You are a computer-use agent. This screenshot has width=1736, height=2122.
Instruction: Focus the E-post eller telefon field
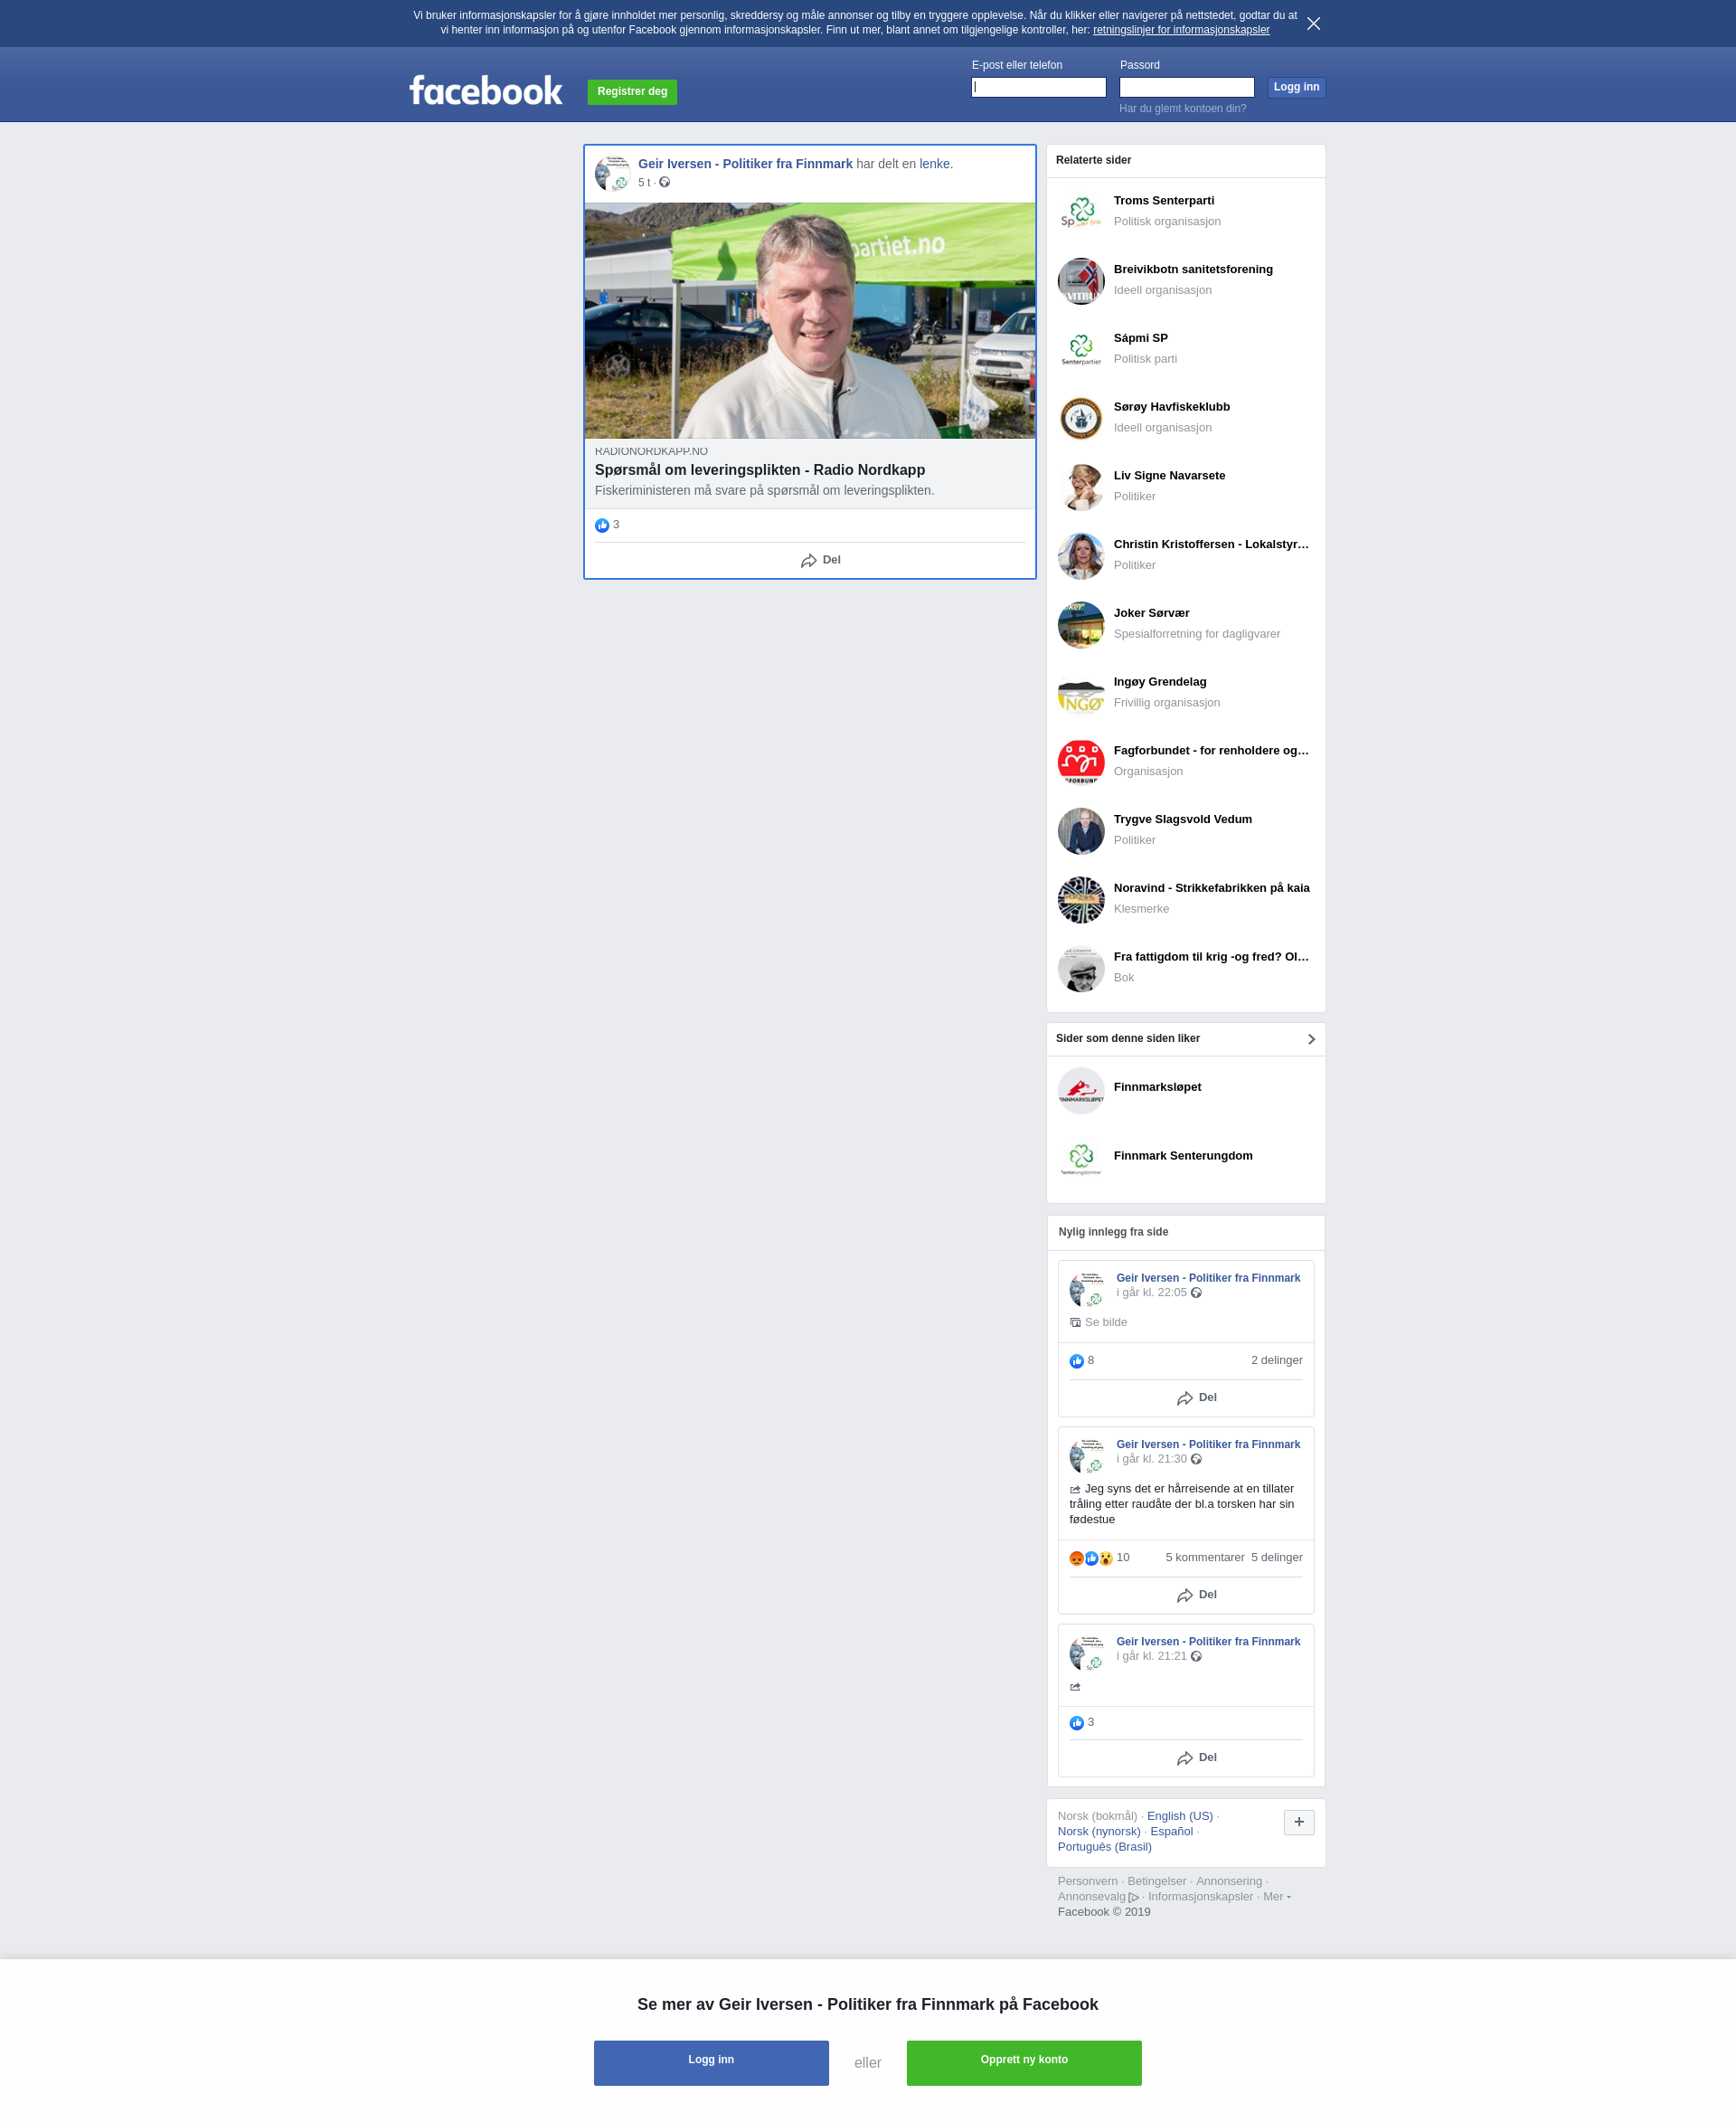click(1038, 87)
